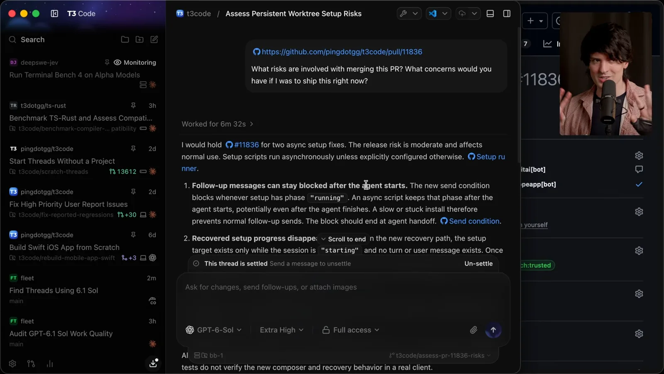This screenshot has width=664, height=374.
Task: Expand the Worked for 6m 32s details
Action: click(x=217, y=124)
